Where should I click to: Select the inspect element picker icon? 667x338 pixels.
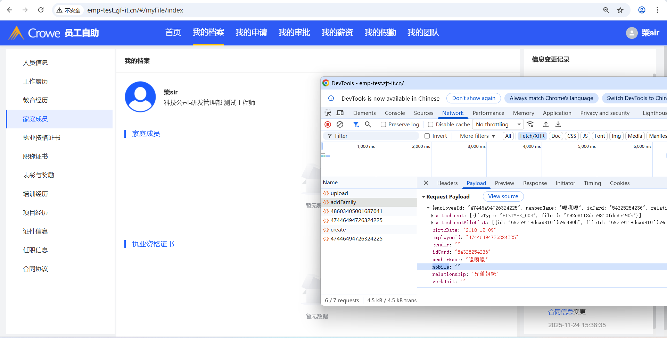[328, 113]
